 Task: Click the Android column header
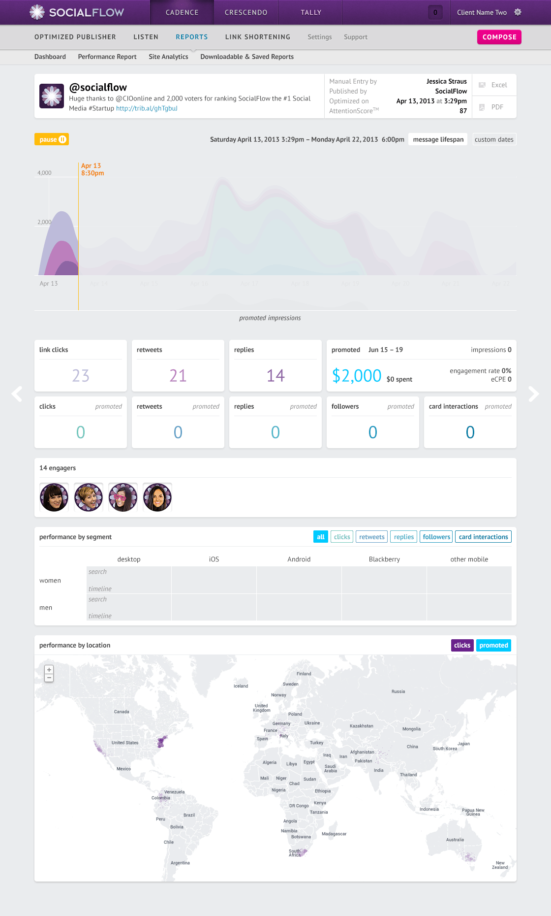click(x=299, y=559)
